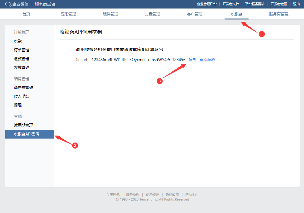Click 企业管理后台 in the top bar
Image resolution: width=304 pixels, height=213 pixels.
(x=207, y=4)
